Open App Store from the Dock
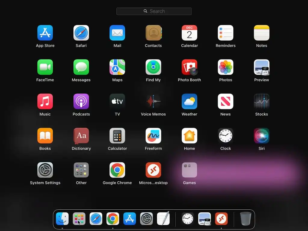 click(x=130, y=219)
